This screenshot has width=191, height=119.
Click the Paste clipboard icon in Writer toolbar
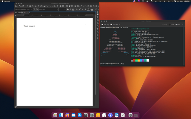pyautogui.click(x=41, y=6)
